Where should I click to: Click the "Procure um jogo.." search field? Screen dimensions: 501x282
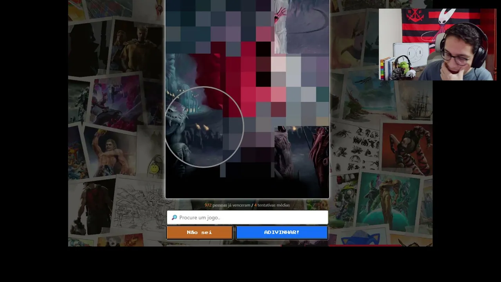[247, 217]
